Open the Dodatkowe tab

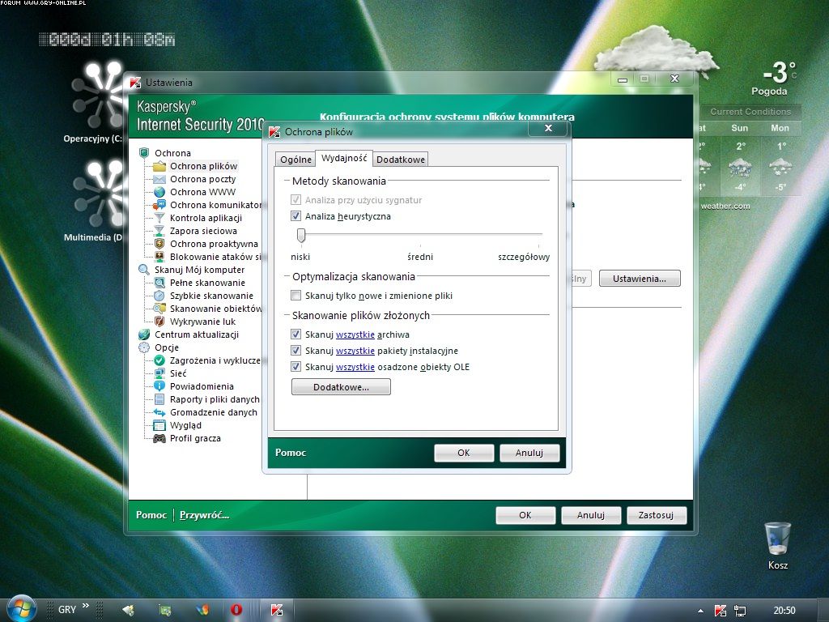(x=401, y=160)
